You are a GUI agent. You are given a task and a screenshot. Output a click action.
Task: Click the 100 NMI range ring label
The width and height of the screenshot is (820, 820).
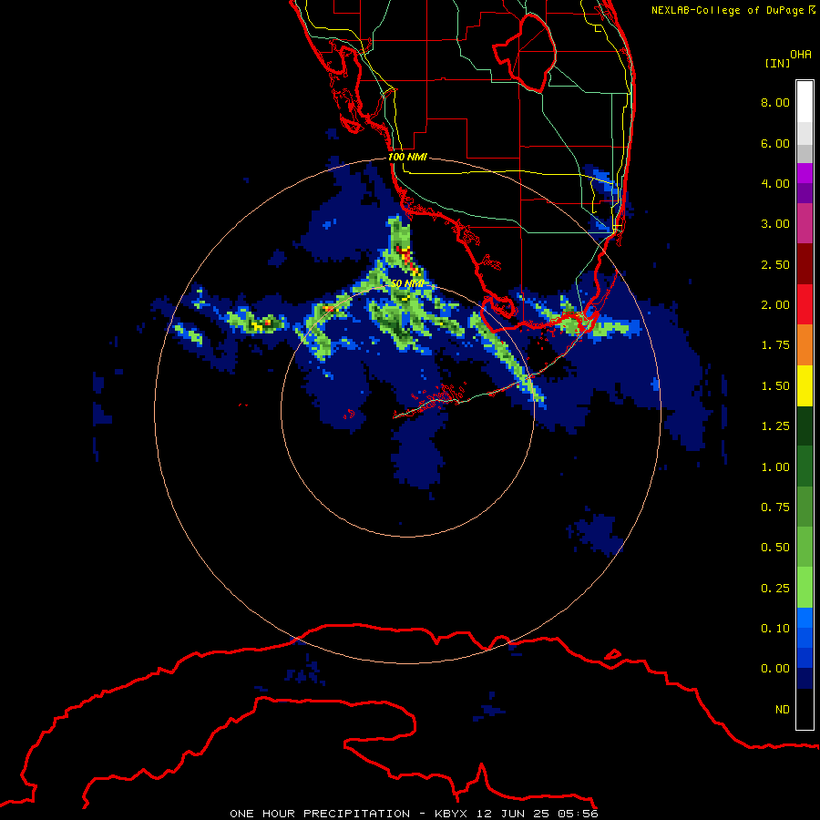click(407, 157)
